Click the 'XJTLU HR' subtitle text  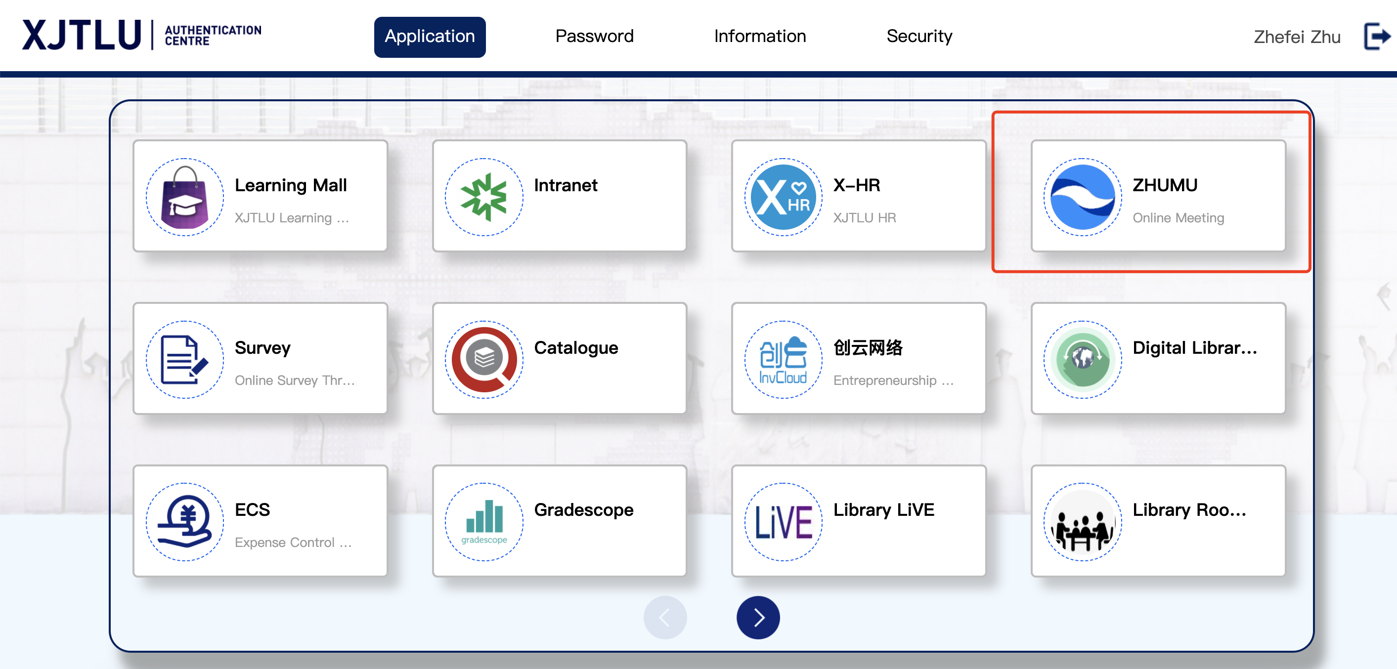click(x=865, y=218)
